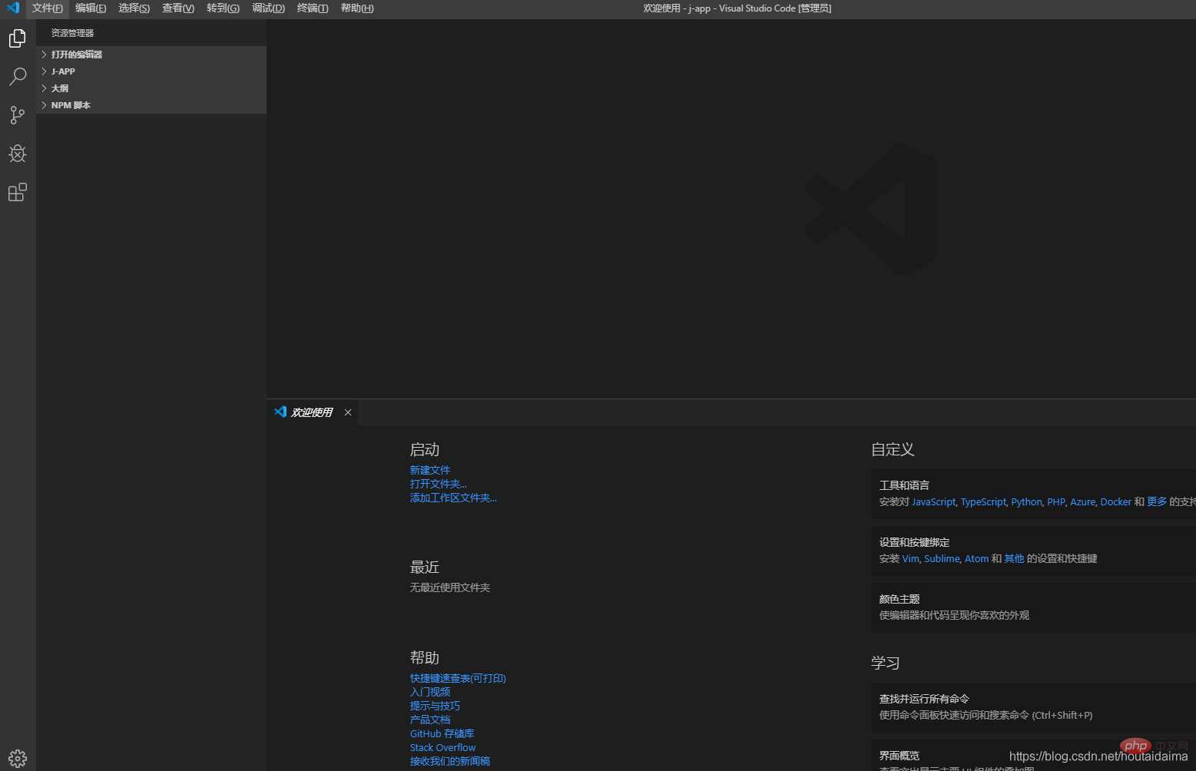Select the 欢迎使用 editor tab
Image resolution: width=1196 pixels, height=771 pixels.
pyautogui.click(x=311, y=412)
